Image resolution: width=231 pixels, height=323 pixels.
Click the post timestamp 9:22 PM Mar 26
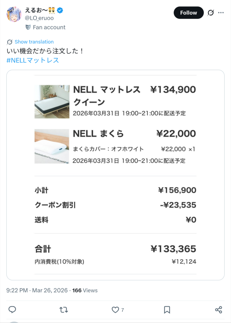point(37,290)
